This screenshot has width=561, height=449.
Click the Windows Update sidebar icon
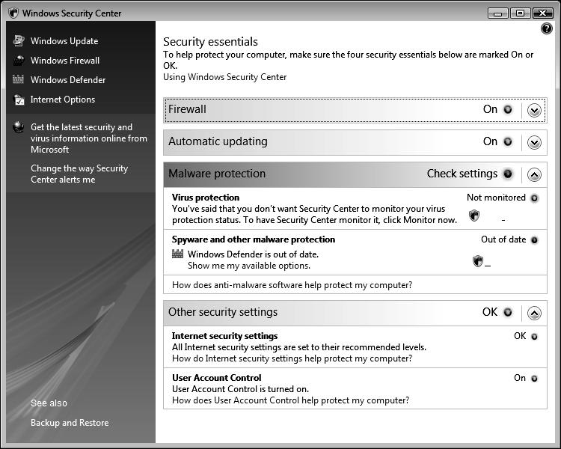click(x=19, y=41)
